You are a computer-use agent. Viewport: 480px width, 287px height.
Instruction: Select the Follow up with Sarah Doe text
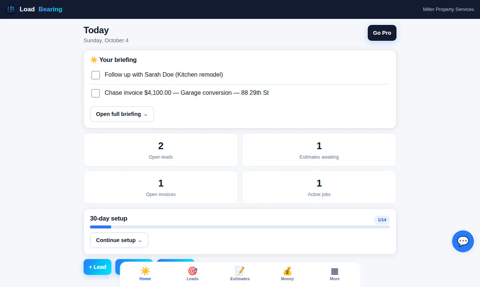pos(164,75)
